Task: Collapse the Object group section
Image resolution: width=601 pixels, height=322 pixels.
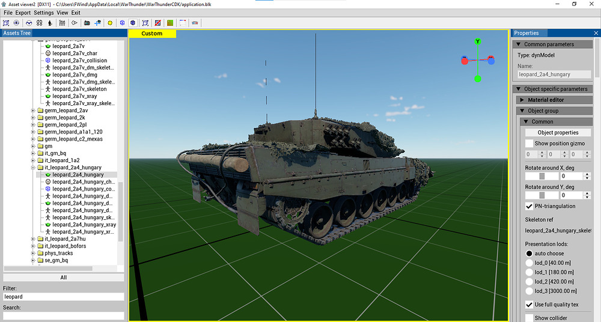Action: (522, 111)
